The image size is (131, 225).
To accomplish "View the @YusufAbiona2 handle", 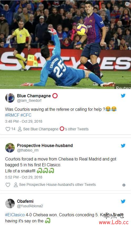I will click(30, 206).
